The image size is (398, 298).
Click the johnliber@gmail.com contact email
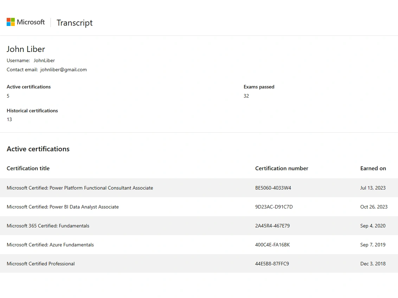[63, 69]
